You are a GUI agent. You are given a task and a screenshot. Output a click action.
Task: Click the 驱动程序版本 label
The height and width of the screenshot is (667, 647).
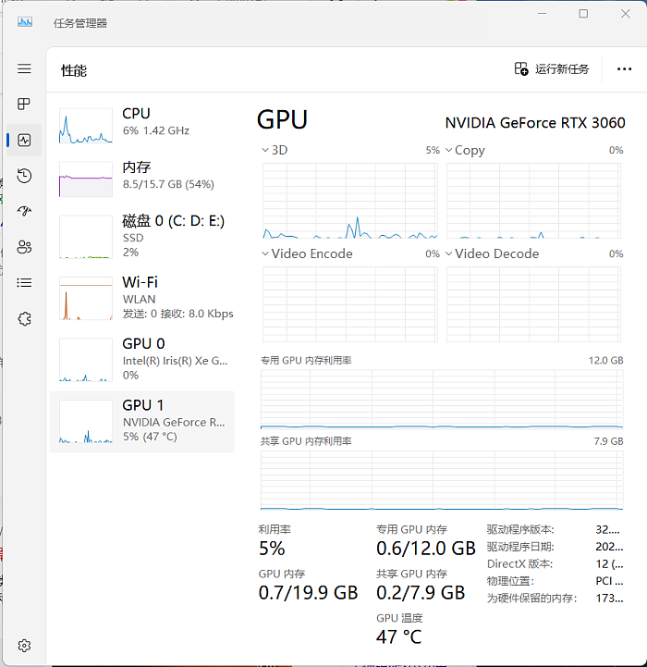coord(520,529)
